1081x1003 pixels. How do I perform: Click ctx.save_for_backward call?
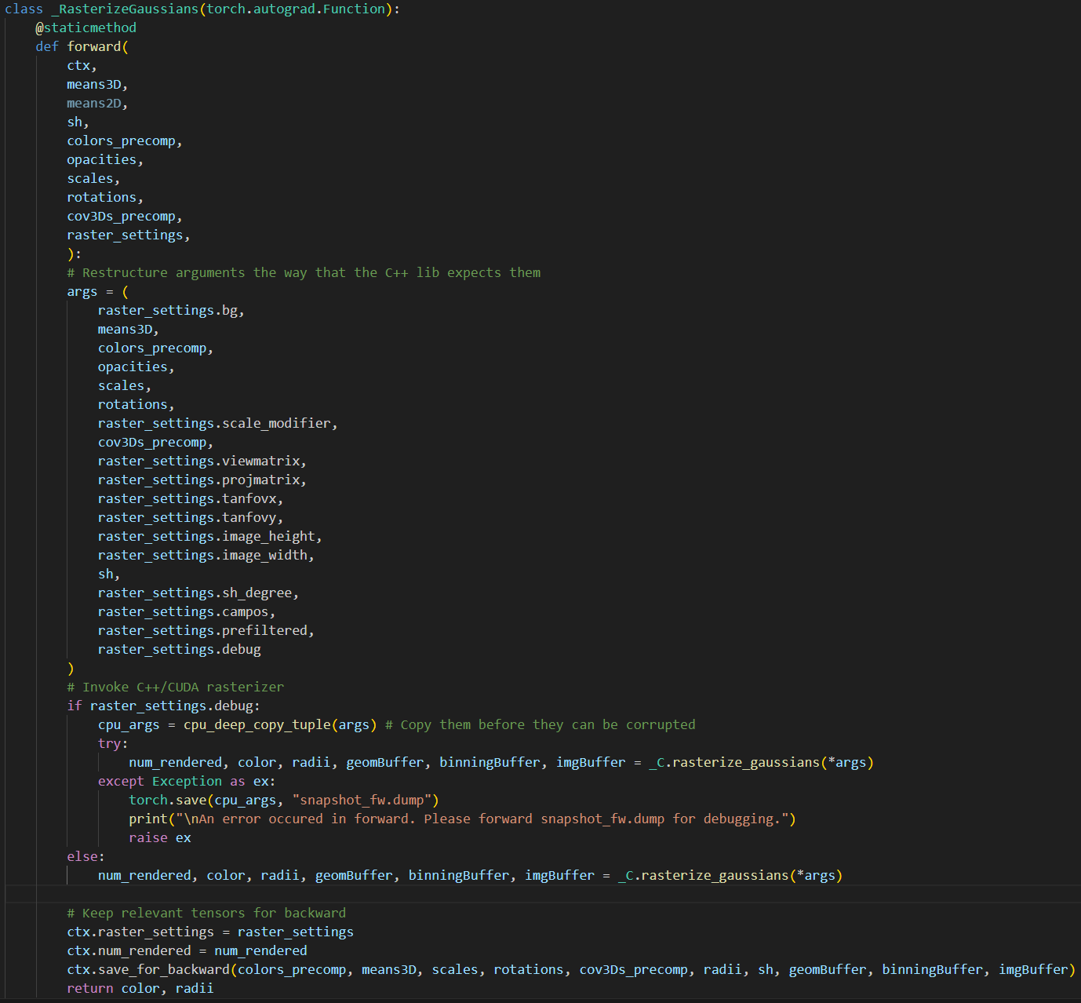point(571,970)
